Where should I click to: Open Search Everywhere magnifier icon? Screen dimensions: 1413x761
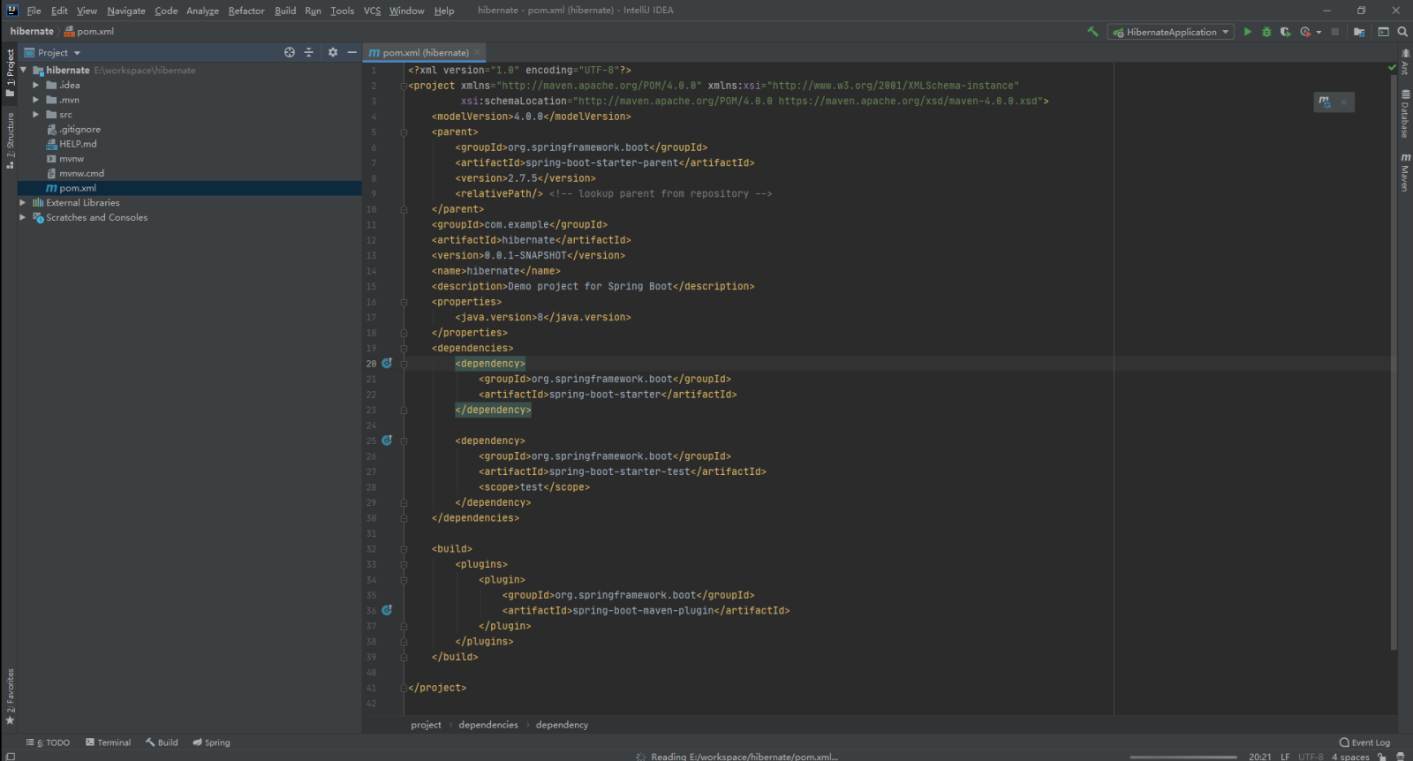(x=1402, y=32)
